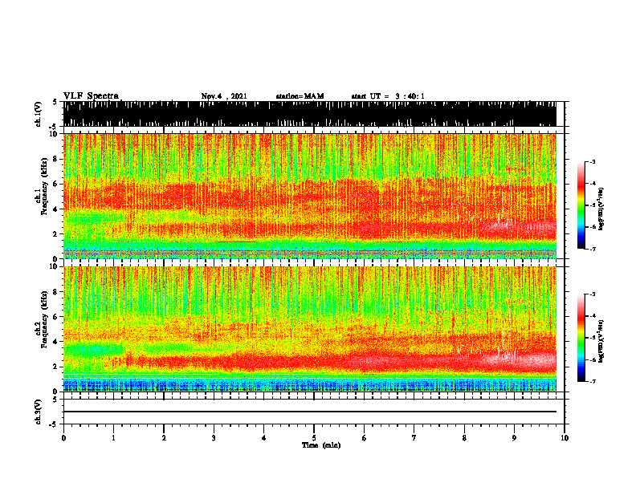636x491 pixels.
Task: Click the ch.1 color bar PSD unit label
Action: (601, 209)
